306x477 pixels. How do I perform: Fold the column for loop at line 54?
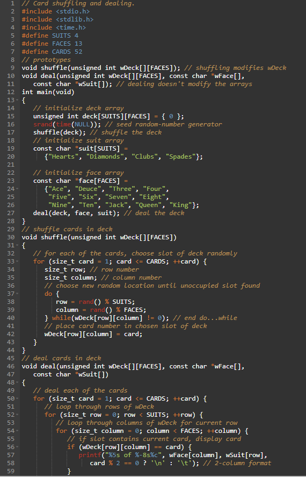point(17,431)
